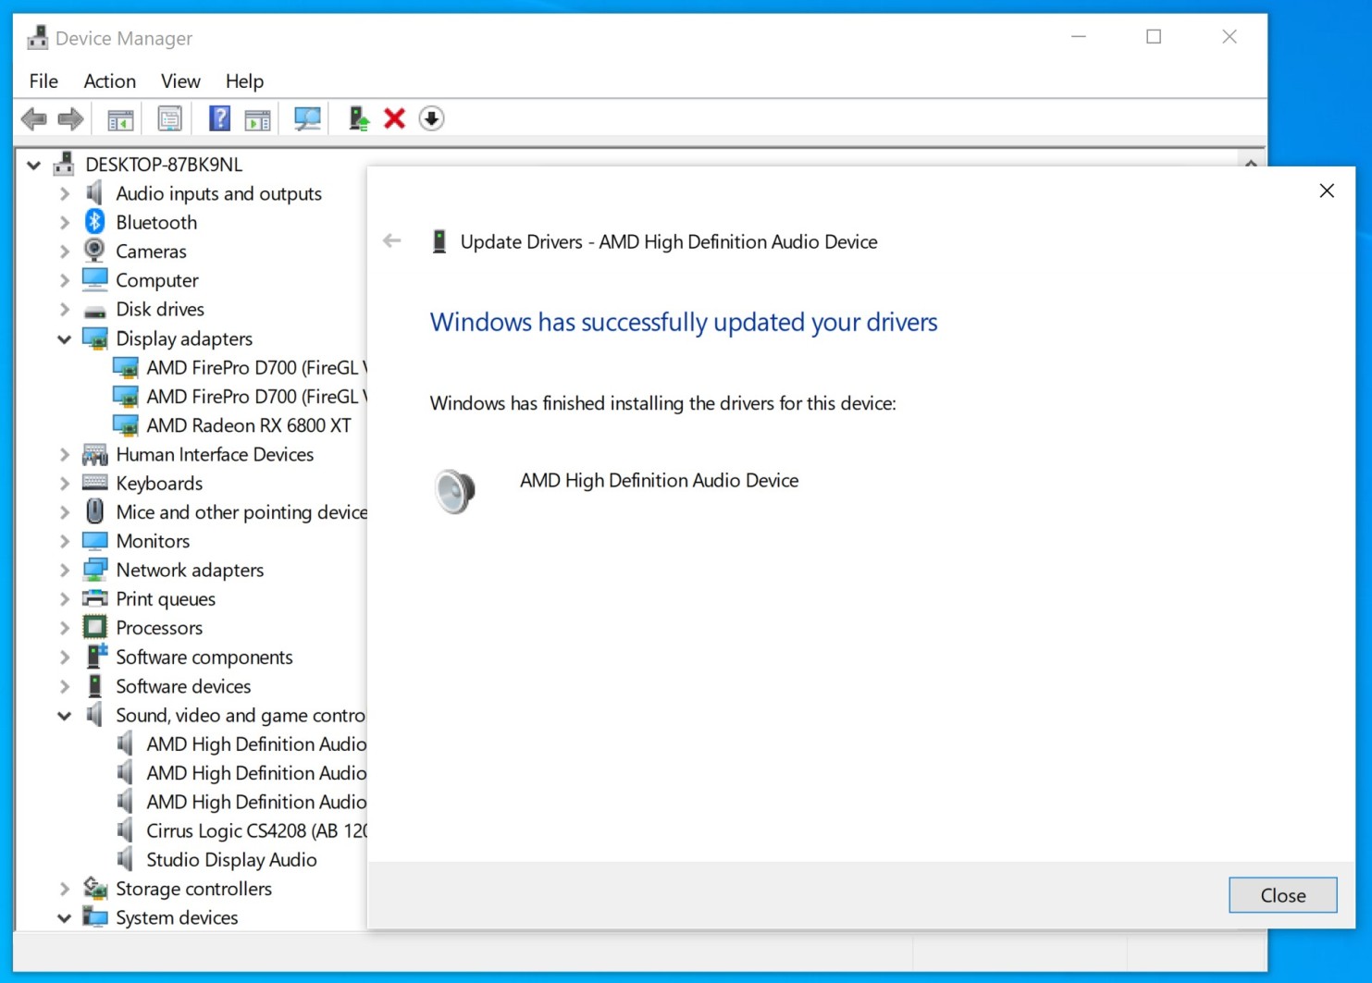The image size is (1372, 983).
Task: Click the Processors chip icon
Action: pyautogui.click(x=94, y=627)
